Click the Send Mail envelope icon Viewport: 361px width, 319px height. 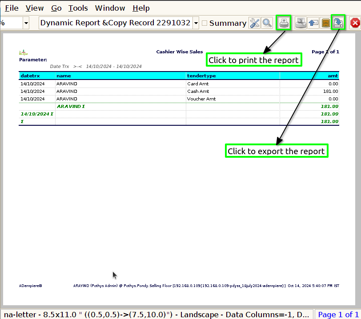313,23
